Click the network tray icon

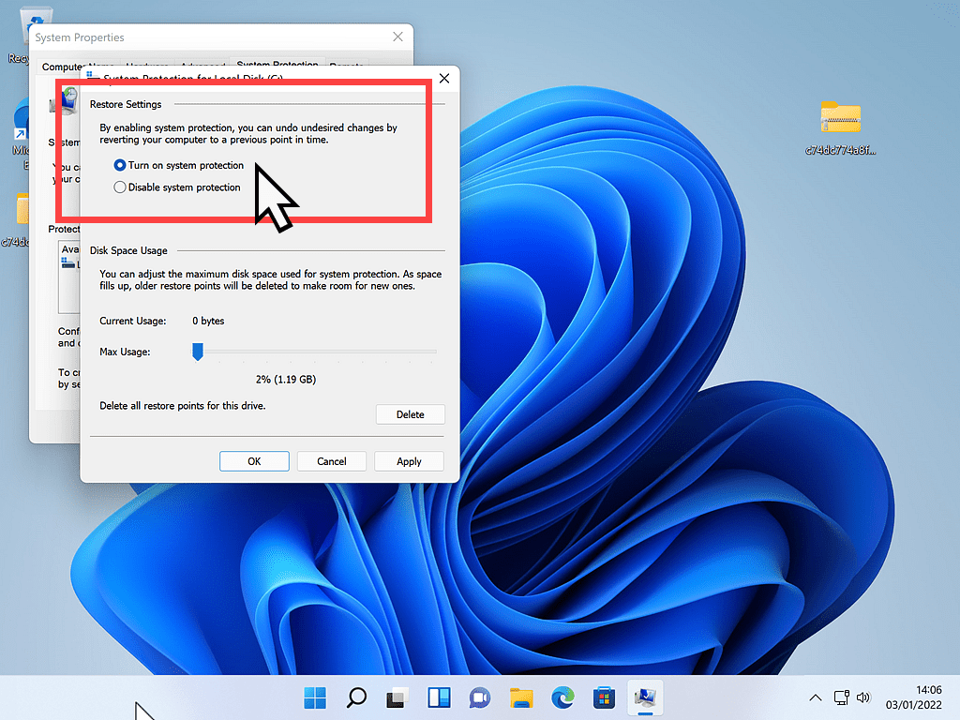coord(841,697)
